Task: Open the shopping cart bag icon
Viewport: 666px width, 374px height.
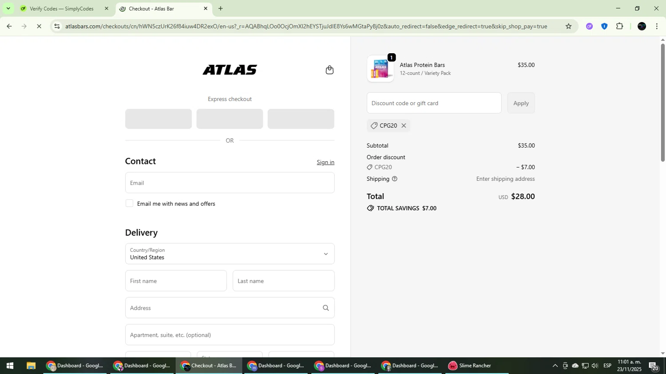Action: 329,70
